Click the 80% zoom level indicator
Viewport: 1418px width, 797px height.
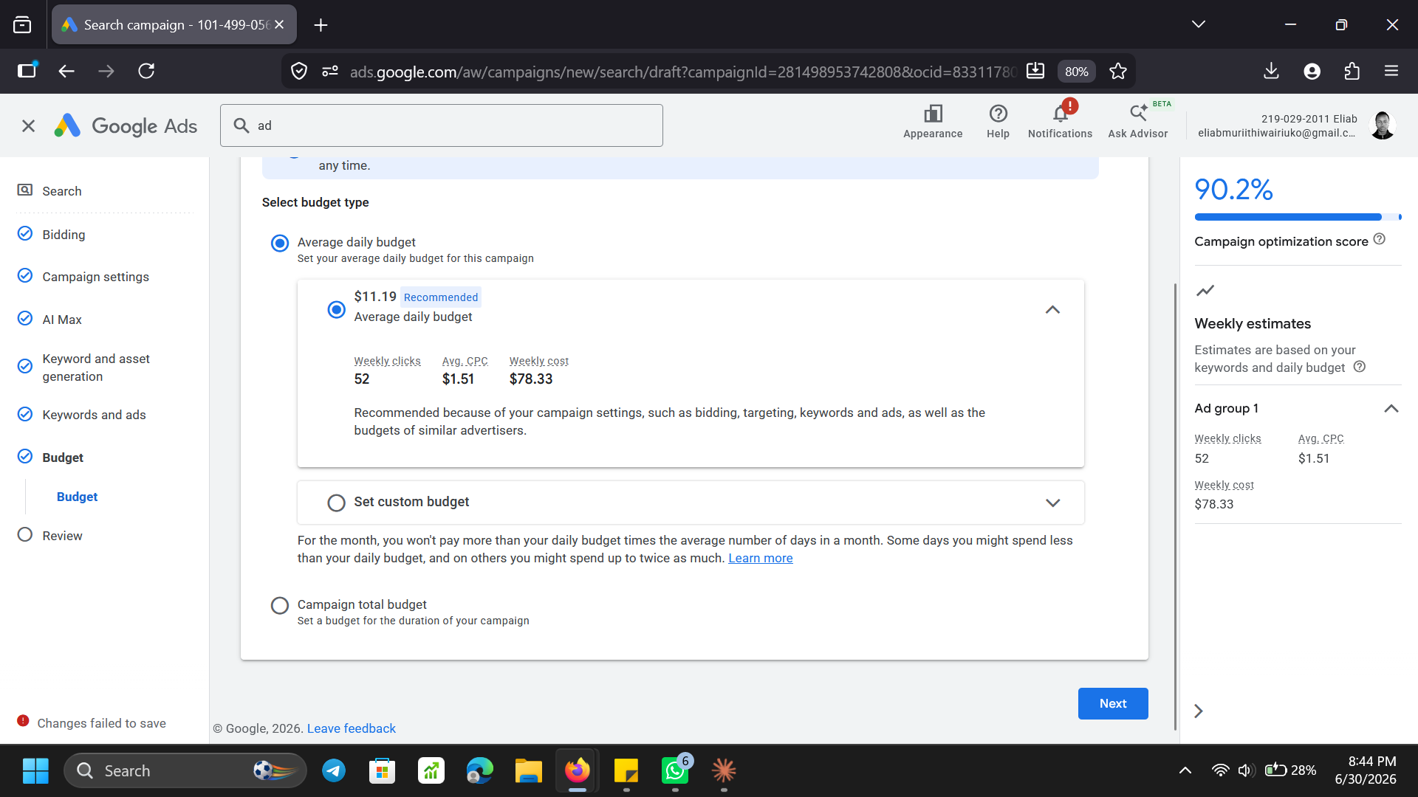pyautogui.click(x=1076, y=72)
